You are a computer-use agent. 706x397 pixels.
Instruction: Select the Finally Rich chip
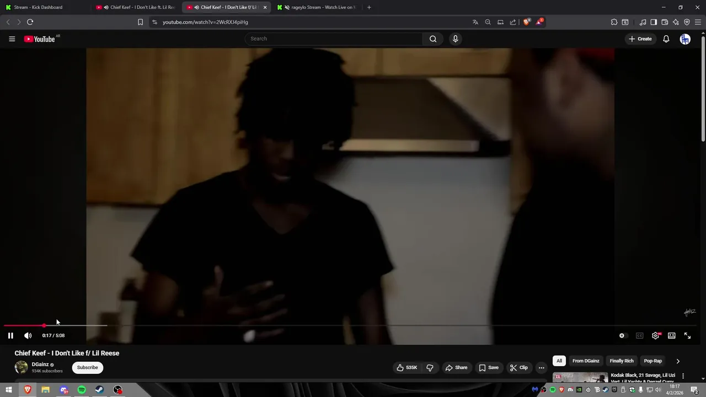[x=622, y=361]
